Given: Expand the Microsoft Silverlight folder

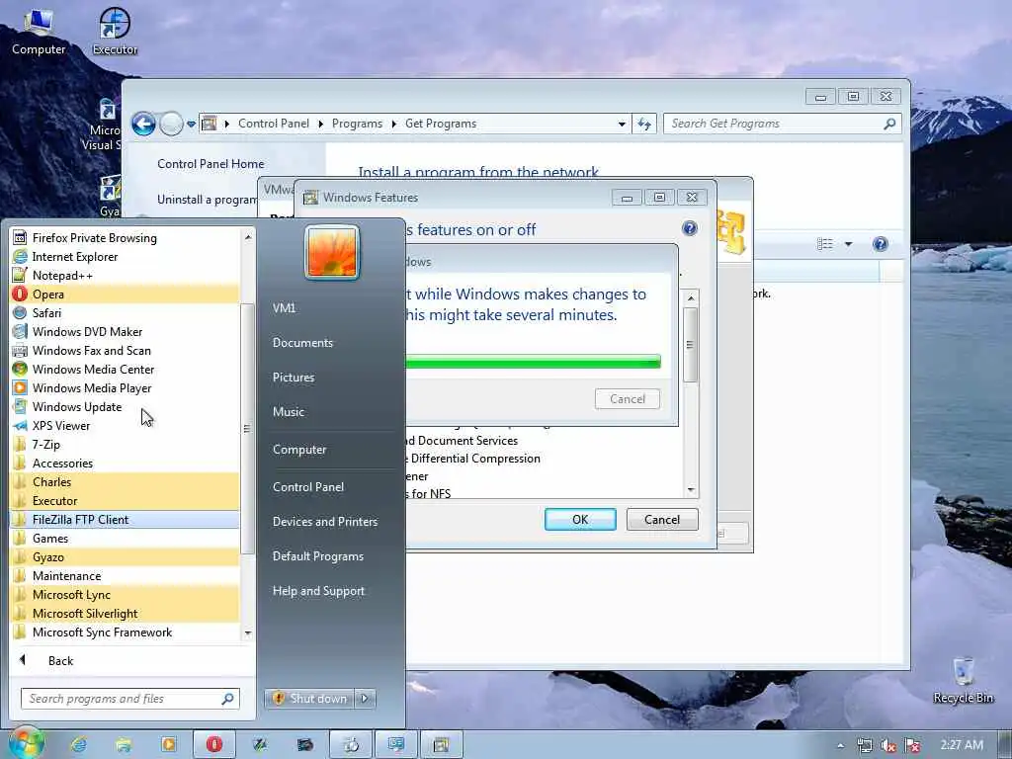Looking at the screenshot, I should coord(125,613).
